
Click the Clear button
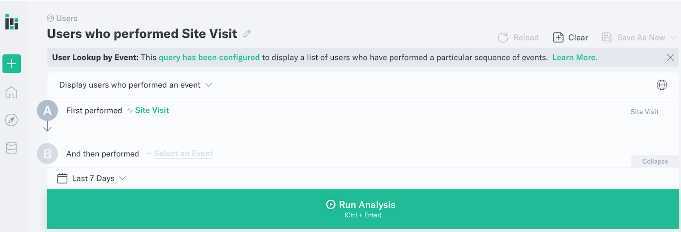[x=570, y=37]
